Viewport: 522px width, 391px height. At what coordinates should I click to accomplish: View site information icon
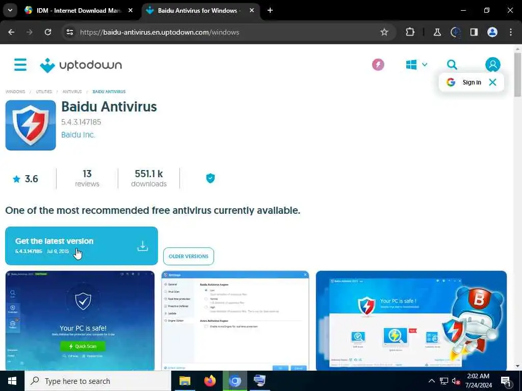point(69,32)
